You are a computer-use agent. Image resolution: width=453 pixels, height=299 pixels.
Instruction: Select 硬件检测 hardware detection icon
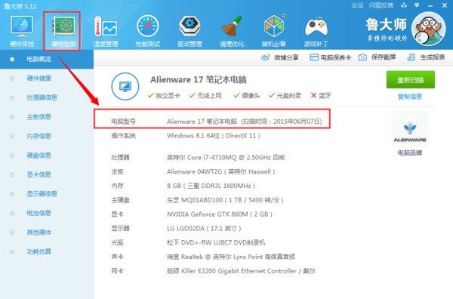tap(63, 31)
